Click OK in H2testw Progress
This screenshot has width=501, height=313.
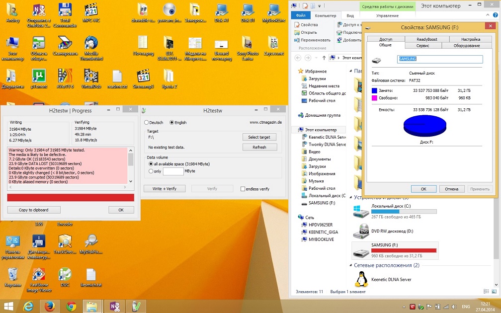121,210
